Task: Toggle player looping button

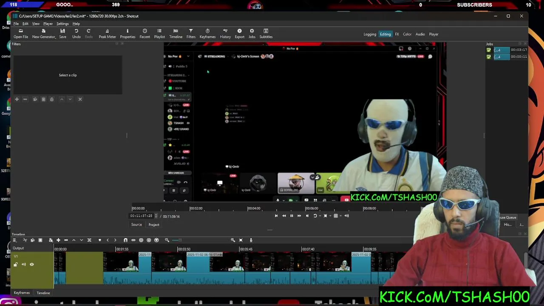Action: 316,216
